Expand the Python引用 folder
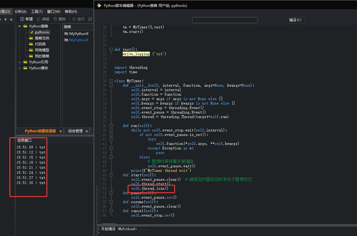 (x=20, y=62)
